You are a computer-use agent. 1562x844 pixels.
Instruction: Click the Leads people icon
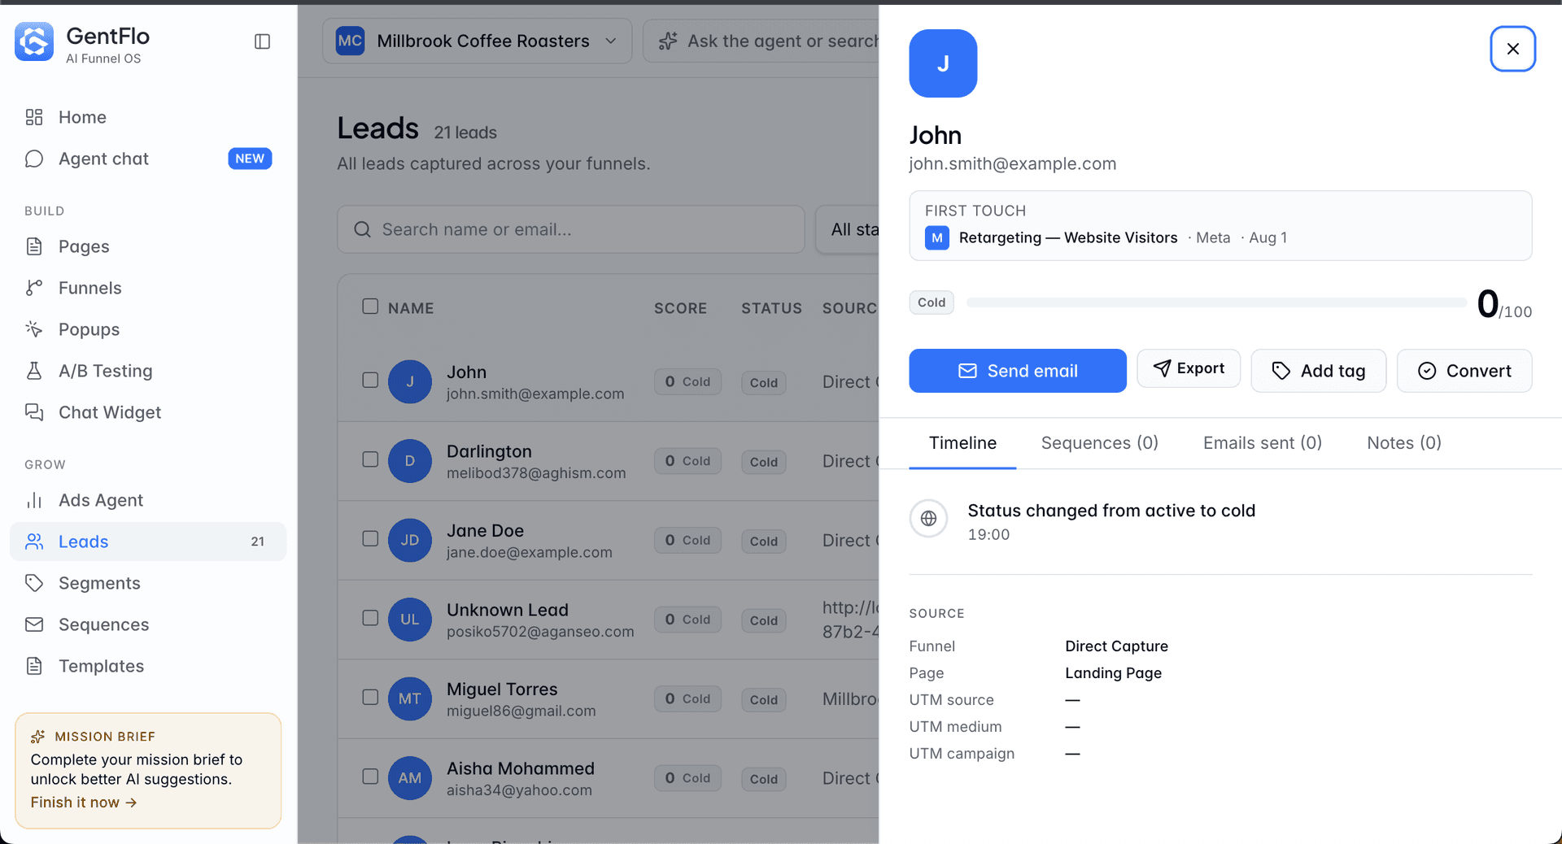pyautogui.click(x=34, y=542)
